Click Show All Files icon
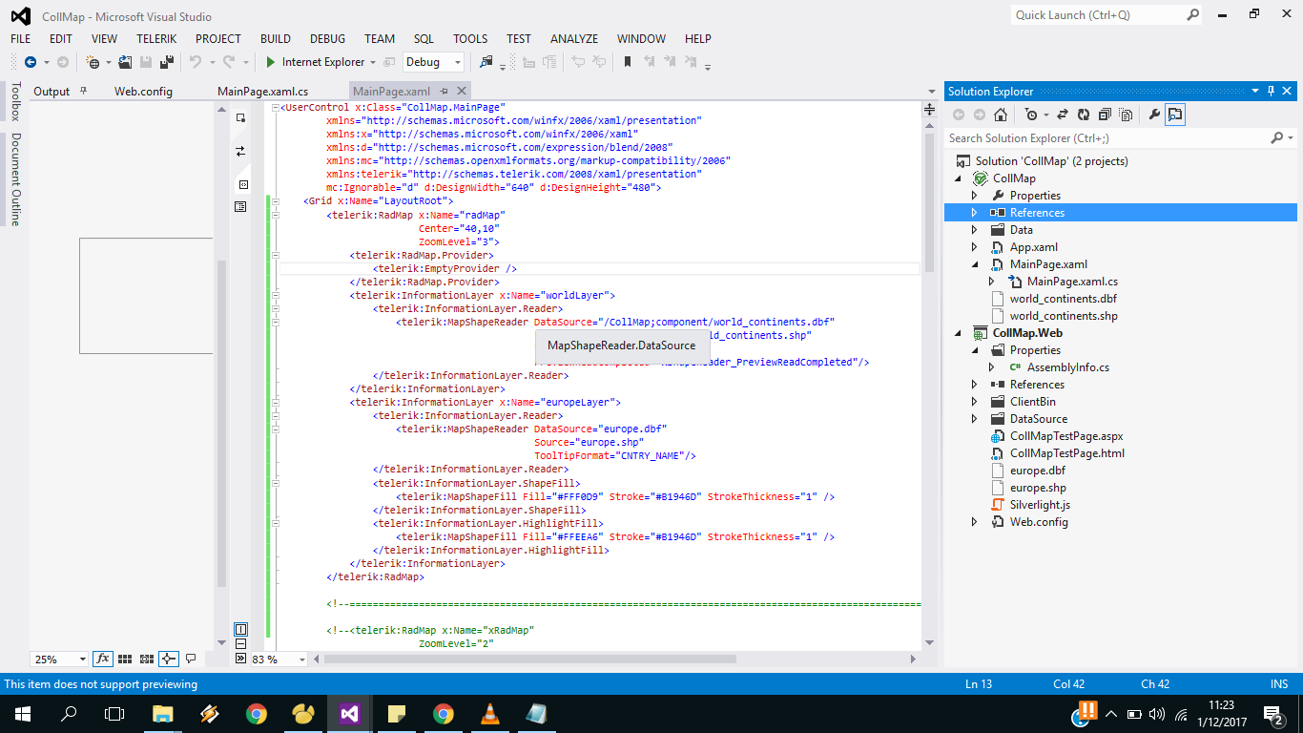Image resolution: width=1303 pixels, height=733 pixels. click(x=1126, y=115)
